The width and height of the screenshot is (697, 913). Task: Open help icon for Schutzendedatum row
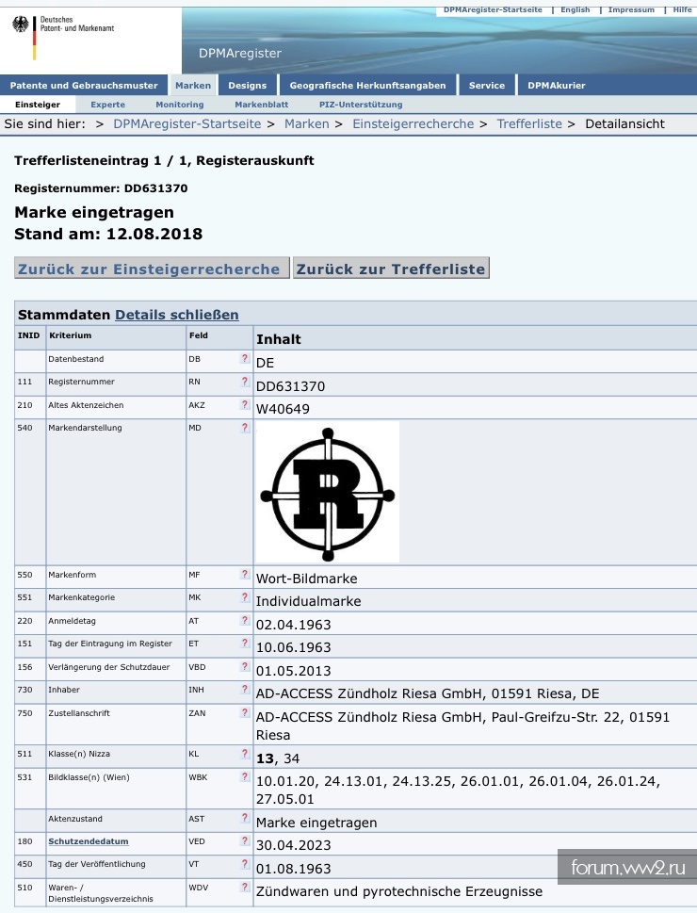[245, 840]
